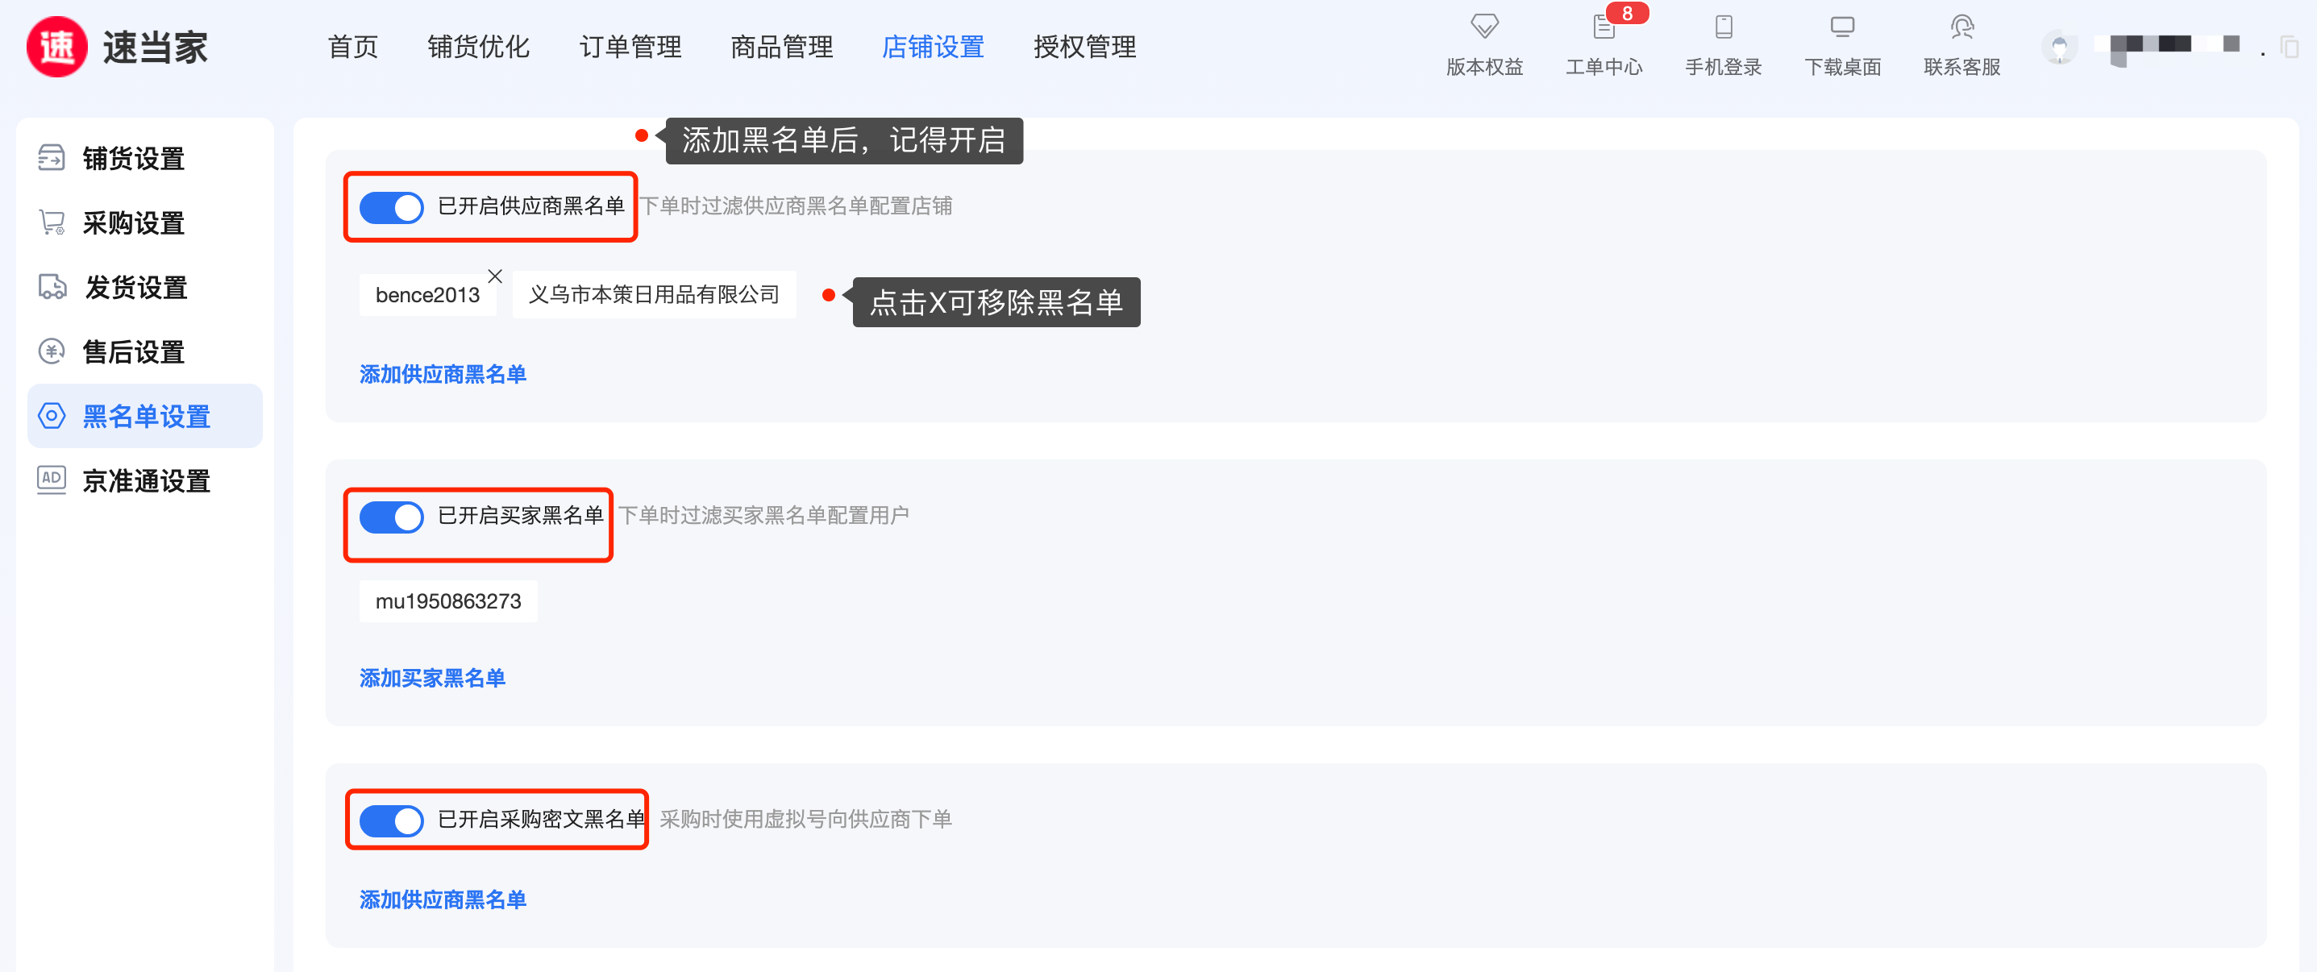Open the 版本权益 diamond icon
The width and height of the screenshot is (2317, 972).
[x=1484, y=27]
